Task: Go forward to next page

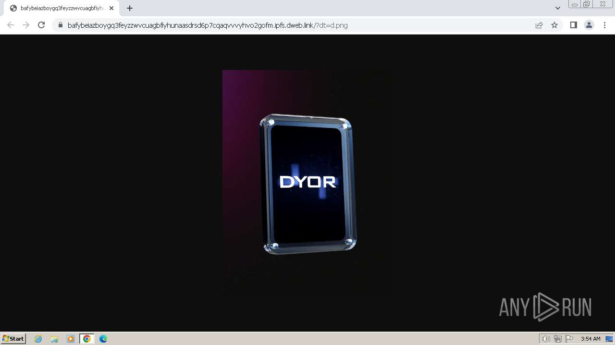Action: point(26,25)
